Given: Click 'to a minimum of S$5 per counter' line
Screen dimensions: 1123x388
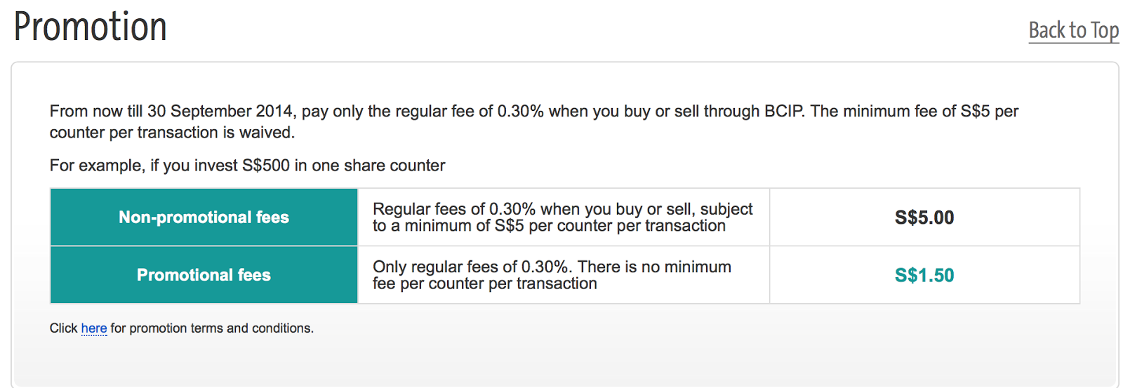Looking at the screenshot, I should click(x=549, y=226).
